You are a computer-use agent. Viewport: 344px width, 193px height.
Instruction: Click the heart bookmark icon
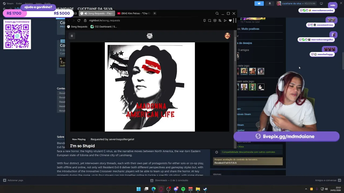[x=230, y=20]
